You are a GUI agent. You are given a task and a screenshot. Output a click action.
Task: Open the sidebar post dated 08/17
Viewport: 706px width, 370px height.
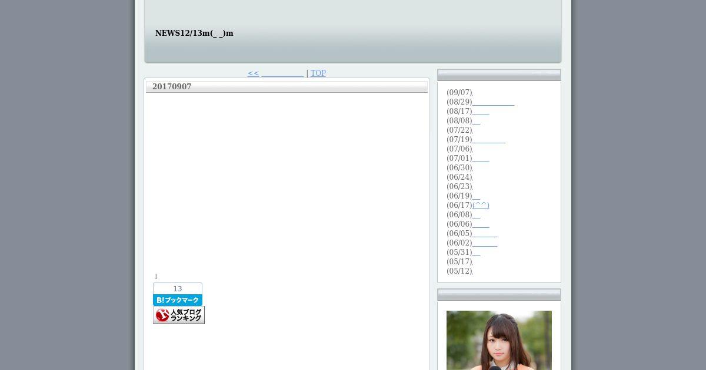pos(481,112)
